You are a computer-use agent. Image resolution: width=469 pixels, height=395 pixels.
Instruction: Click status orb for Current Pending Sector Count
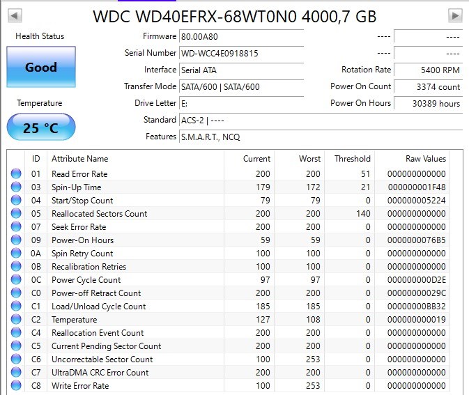(x=16, y=346)
